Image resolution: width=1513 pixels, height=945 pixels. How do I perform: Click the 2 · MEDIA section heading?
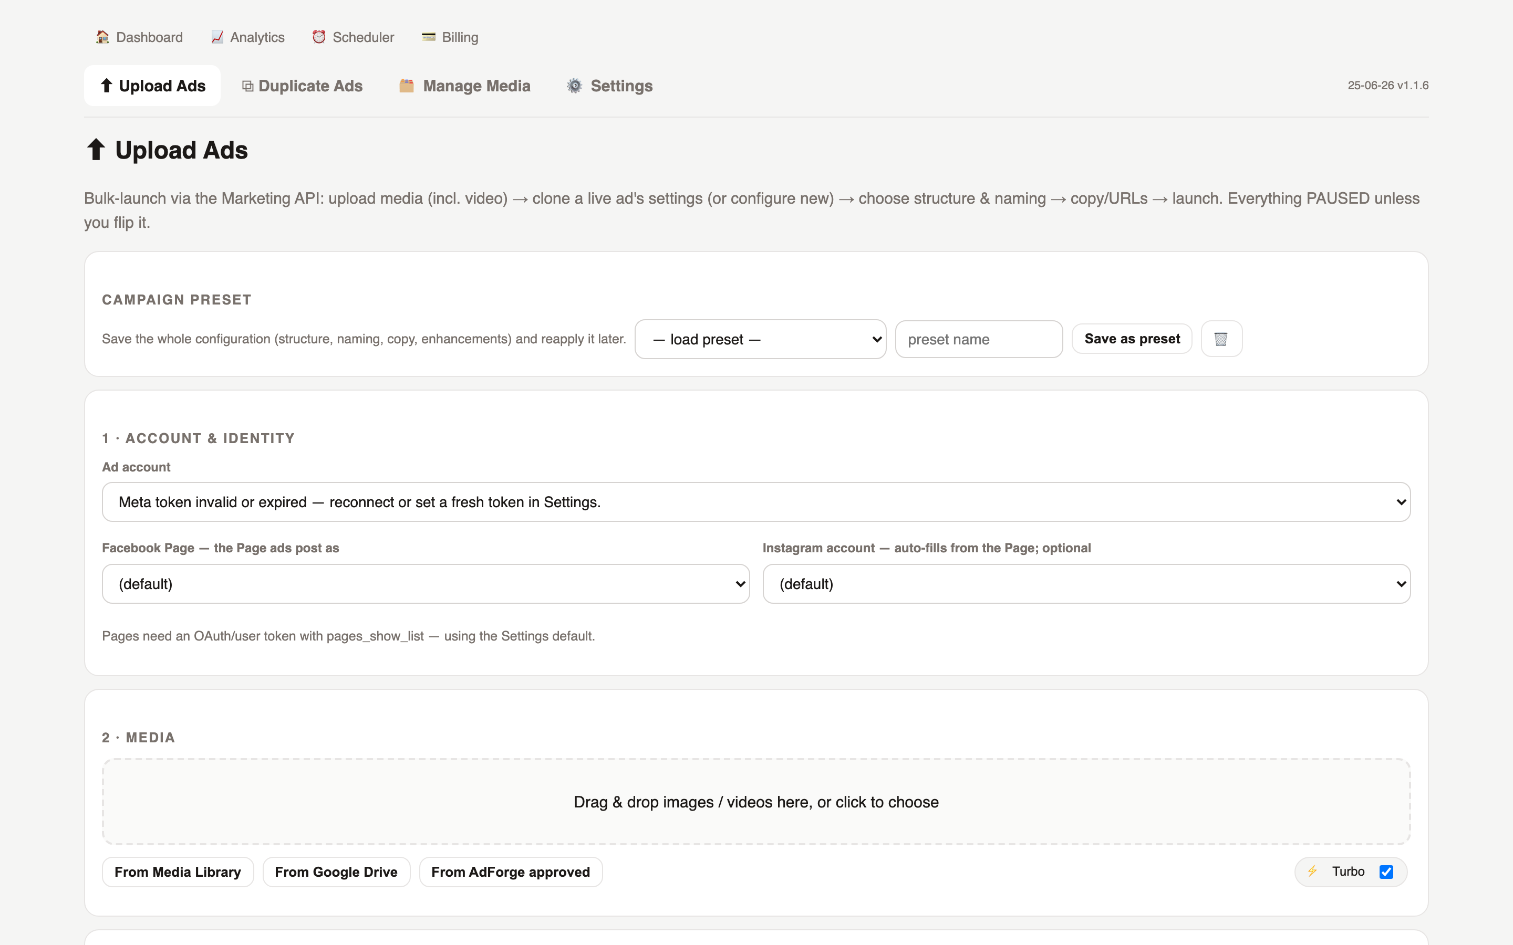[138, 738]
